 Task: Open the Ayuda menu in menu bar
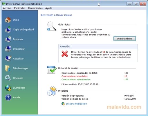coord(49,8)
